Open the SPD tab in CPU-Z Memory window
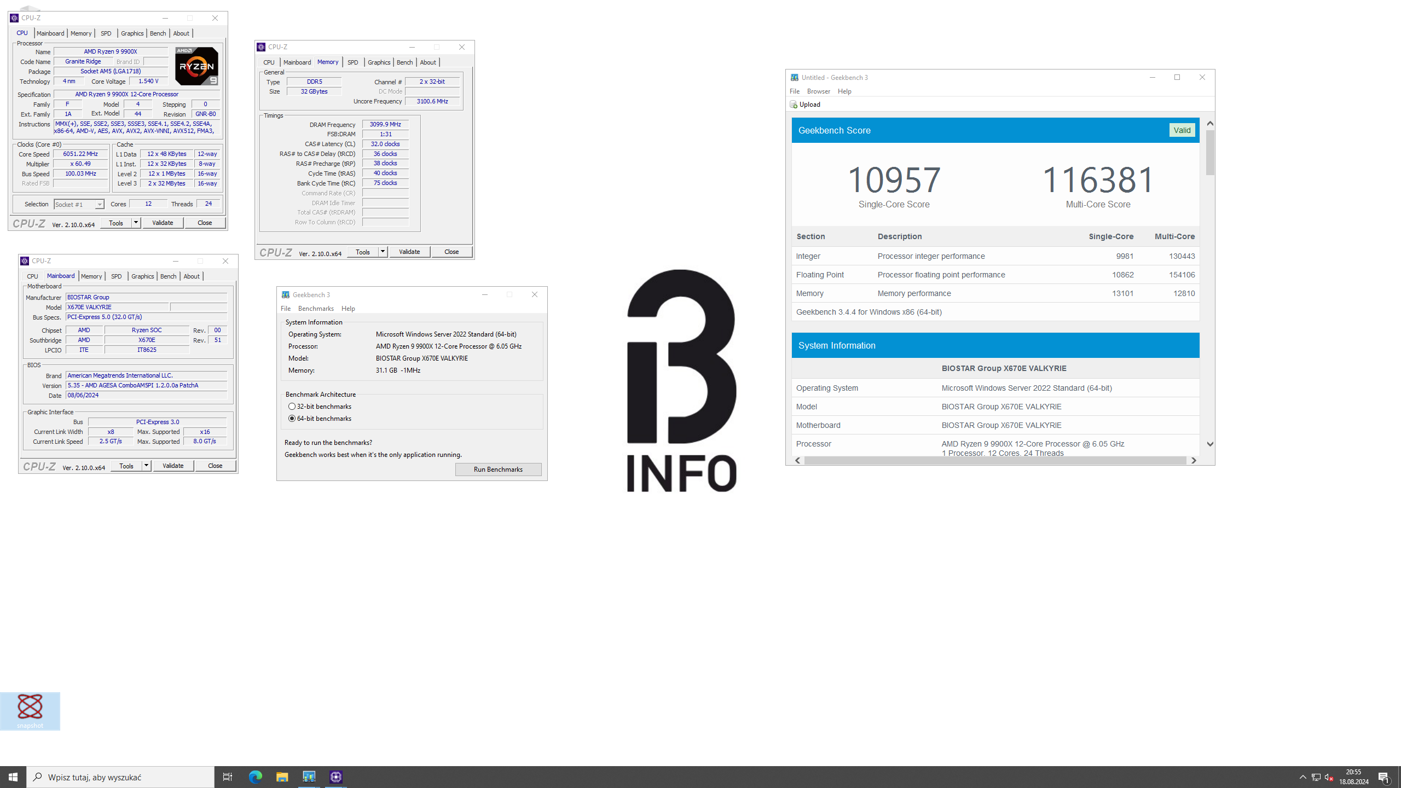1401x788 pixels. coord(353,62)
